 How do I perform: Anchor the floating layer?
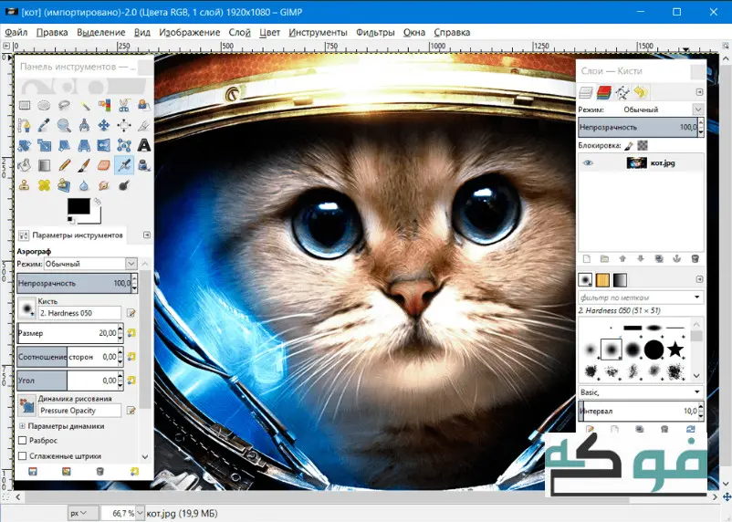677,258
